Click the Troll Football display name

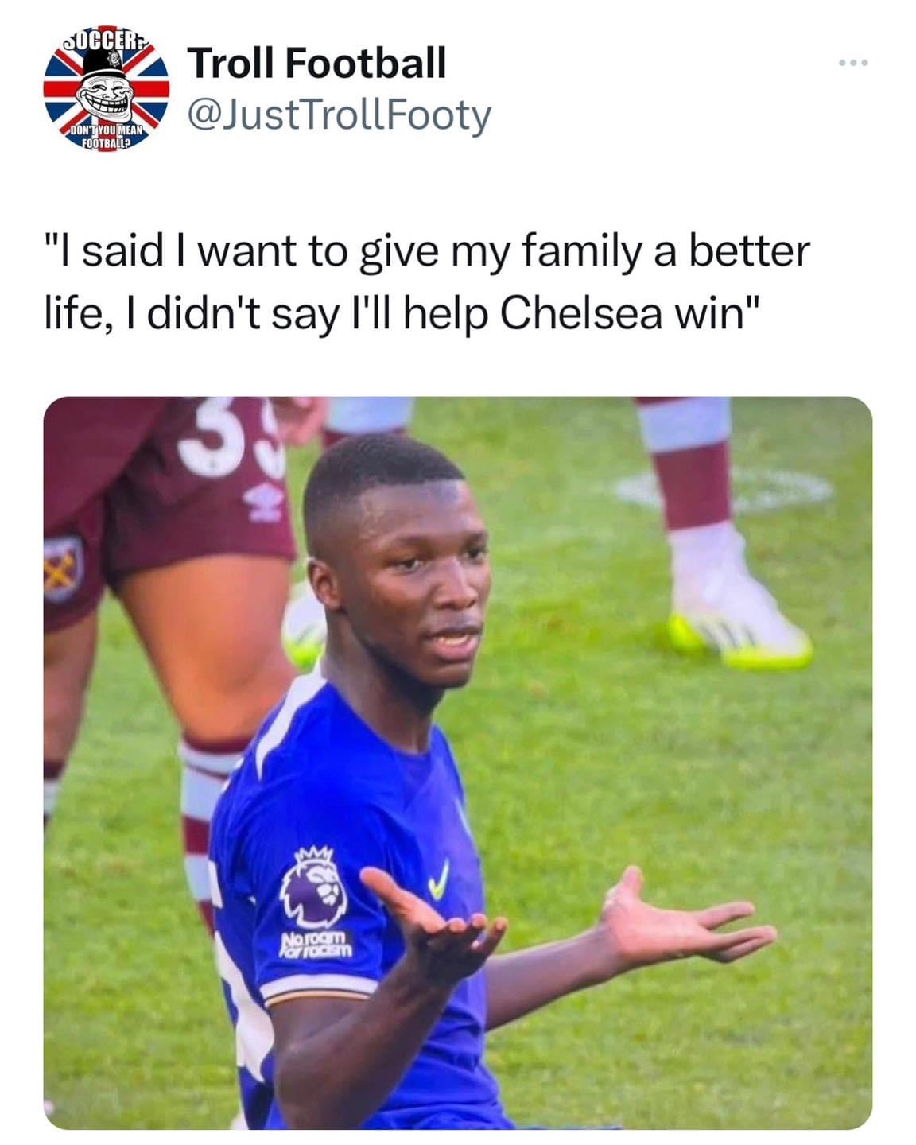coord(317,63)
